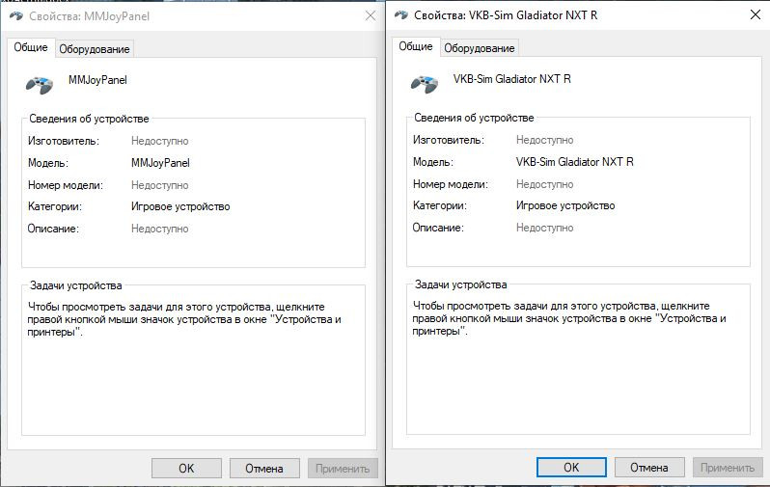Screen dimensions: 770x487
Task: Click Игровое устройство value in VKB-Sim window
Action: pos(565,205)
